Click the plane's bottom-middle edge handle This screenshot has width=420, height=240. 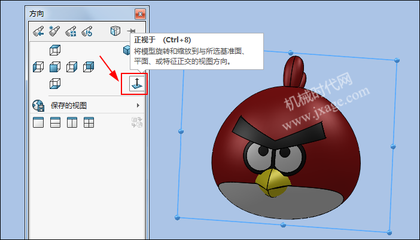pos(283,225)
